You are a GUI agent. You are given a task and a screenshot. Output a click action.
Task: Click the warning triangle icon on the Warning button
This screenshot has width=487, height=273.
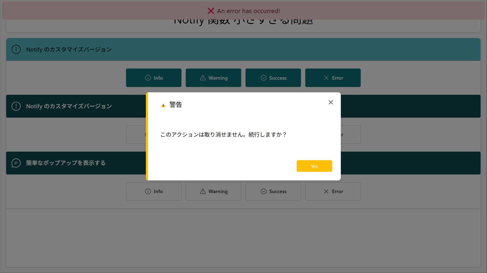(203, 77)
